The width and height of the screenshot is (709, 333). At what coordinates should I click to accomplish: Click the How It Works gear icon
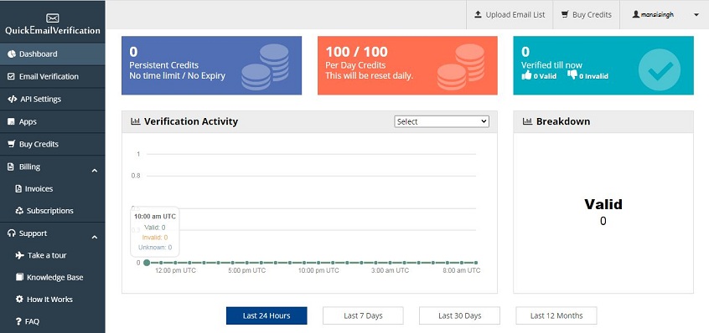click(19, 300)
